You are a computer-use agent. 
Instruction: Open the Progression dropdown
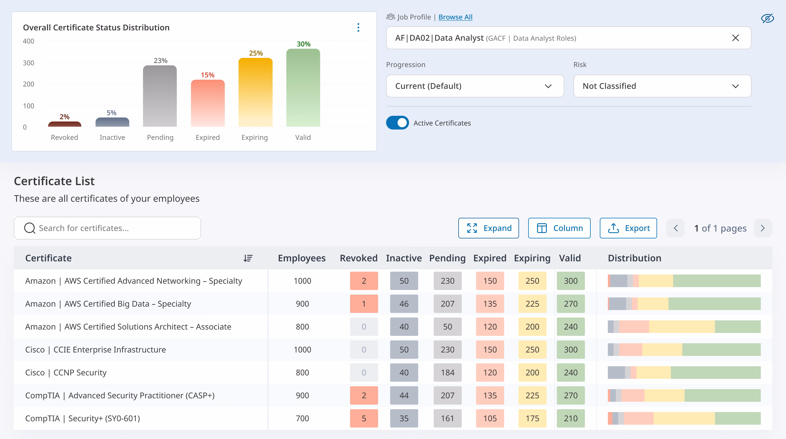(475, 86)
